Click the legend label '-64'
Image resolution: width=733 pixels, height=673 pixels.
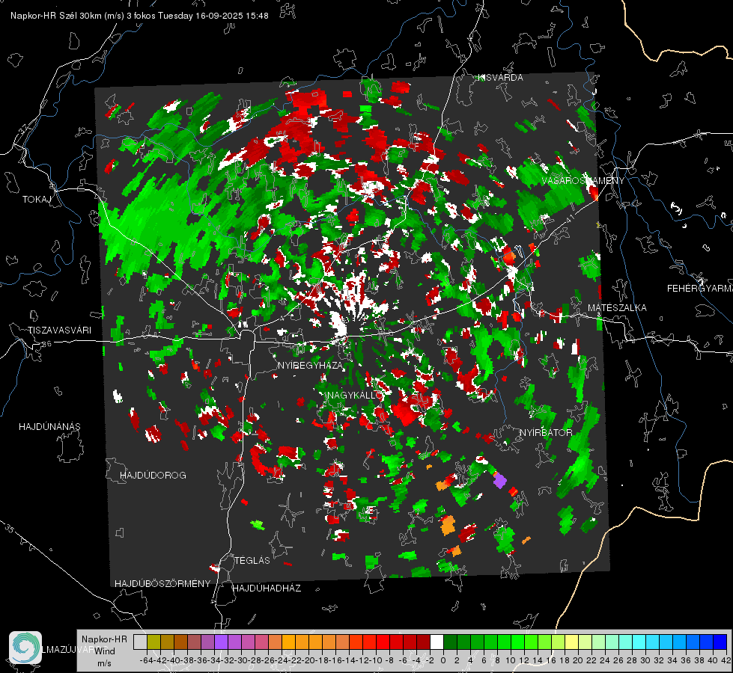pos(146,660)
